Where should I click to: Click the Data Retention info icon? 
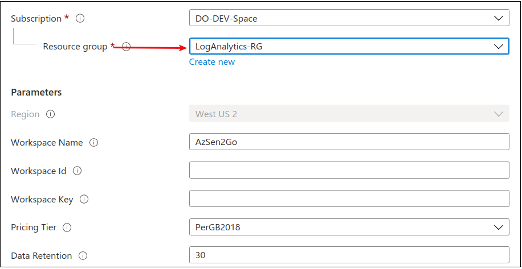click(83, 256)
